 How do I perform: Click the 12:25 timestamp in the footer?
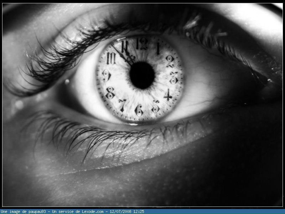point(139,212)
